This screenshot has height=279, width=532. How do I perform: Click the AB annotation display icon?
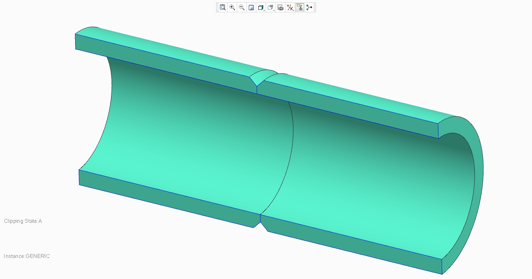(x=270, y=7)
